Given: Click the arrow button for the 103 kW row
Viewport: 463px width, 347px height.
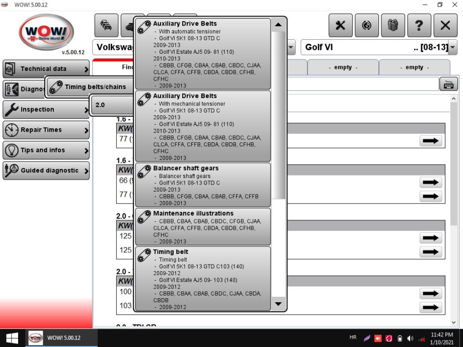Looking at the screenshot, I should click(431, 307).
